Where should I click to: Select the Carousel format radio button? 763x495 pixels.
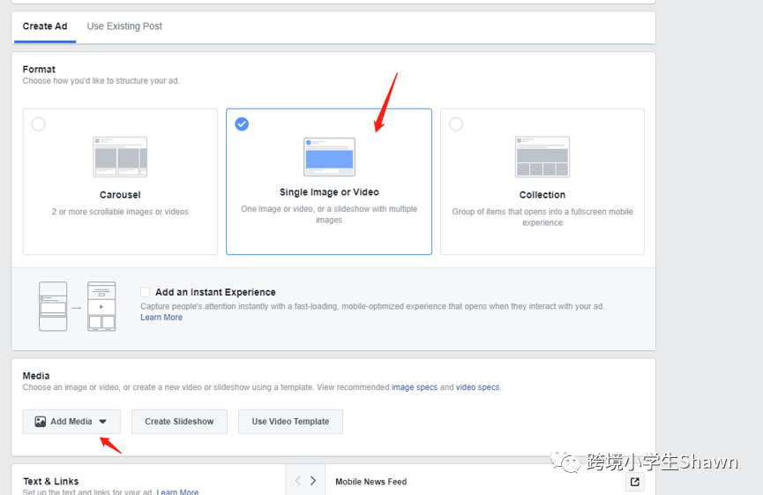point(39,124)
